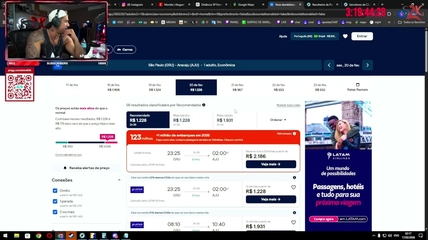Click Receba alertas de preço button
Screen dimensions: 428x240
pos(86,168)
